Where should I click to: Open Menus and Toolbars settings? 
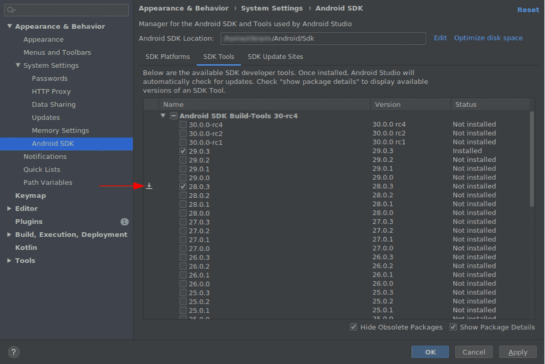57,52
